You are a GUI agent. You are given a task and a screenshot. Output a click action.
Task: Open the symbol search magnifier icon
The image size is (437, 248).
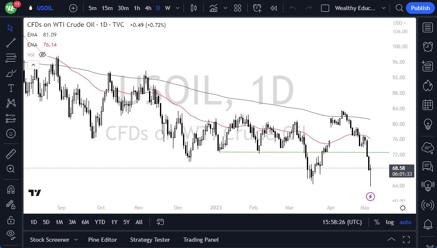[x=399, y=8]
